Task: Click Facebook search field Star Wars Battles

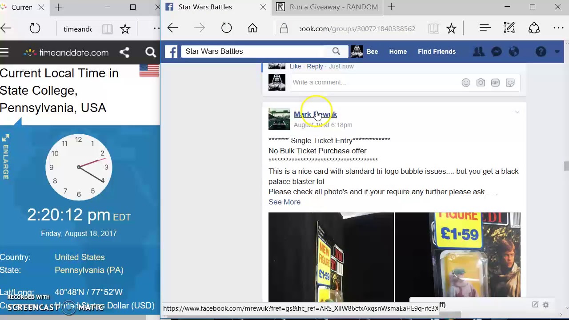Action: 256,52
